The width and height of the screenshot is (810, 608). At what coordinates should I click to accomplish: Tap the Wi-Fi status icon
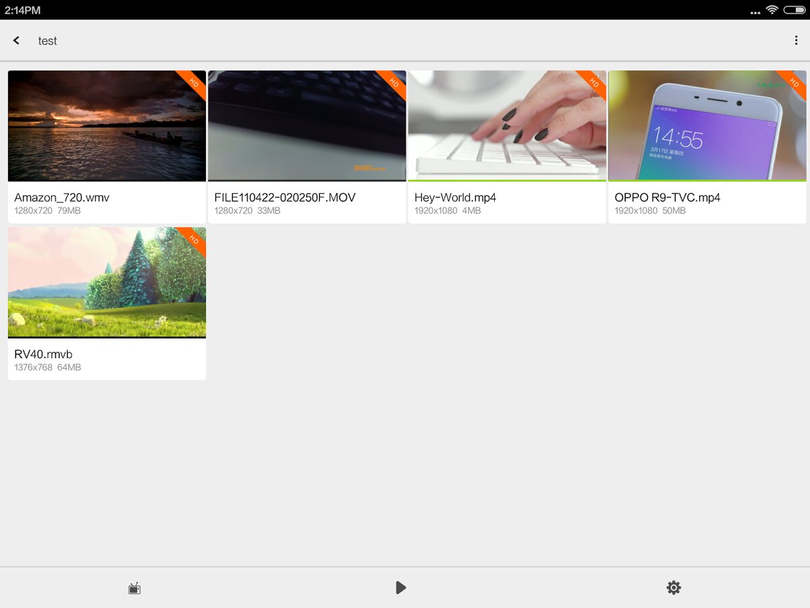point(772,10)
